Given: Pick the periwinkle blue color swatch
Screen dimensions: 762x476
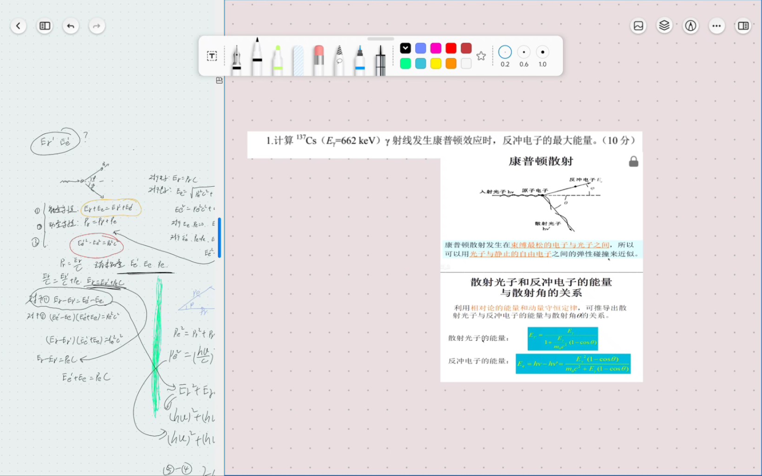Looking at the screenshot, I should pos(420,48).
